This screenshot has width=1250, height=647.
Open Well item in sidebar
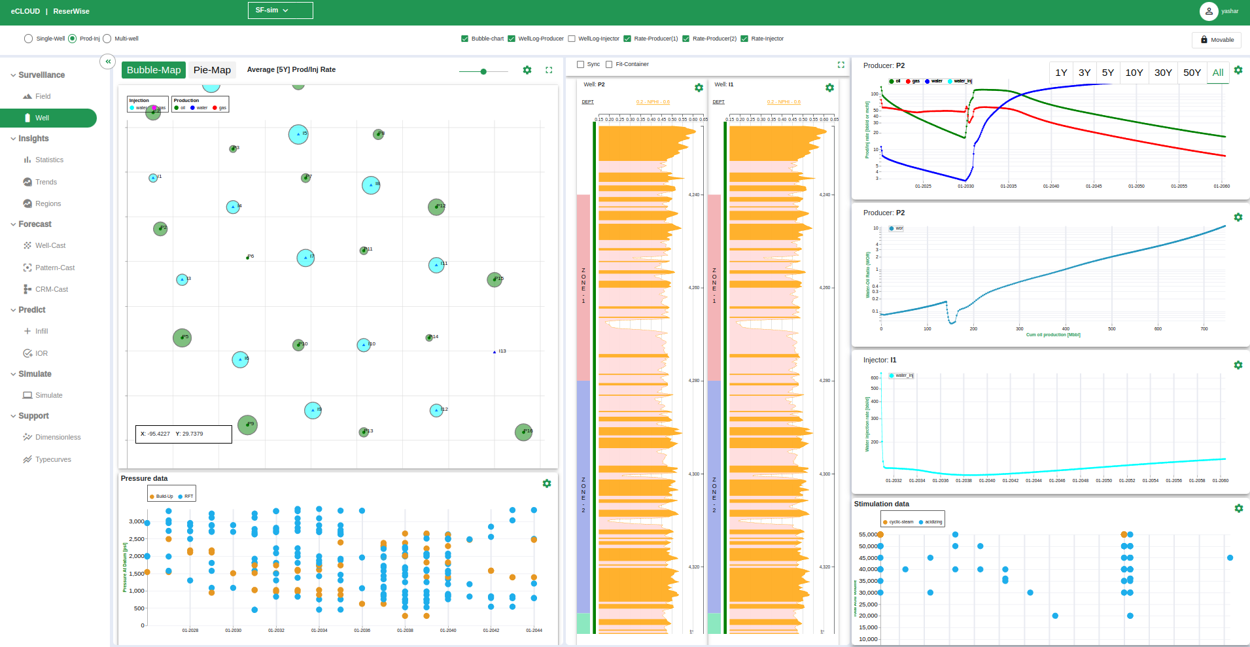point(48,118)
